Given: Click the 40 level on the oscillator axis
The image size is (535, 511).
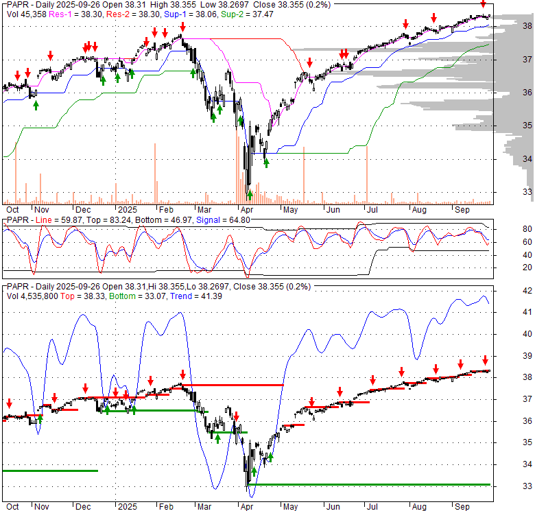Looking at the screenshot, I should point(527,255).
